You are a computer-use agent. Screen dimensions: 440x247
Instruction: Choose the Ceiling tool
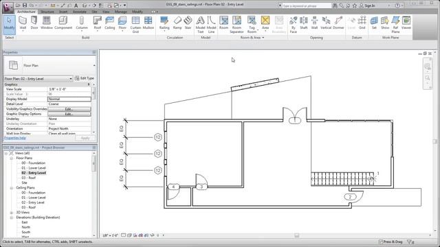click(109, 23)
